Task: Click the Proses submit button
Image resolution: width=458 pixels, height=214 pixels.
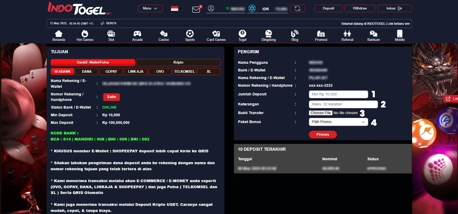Action: coord(323,134)
